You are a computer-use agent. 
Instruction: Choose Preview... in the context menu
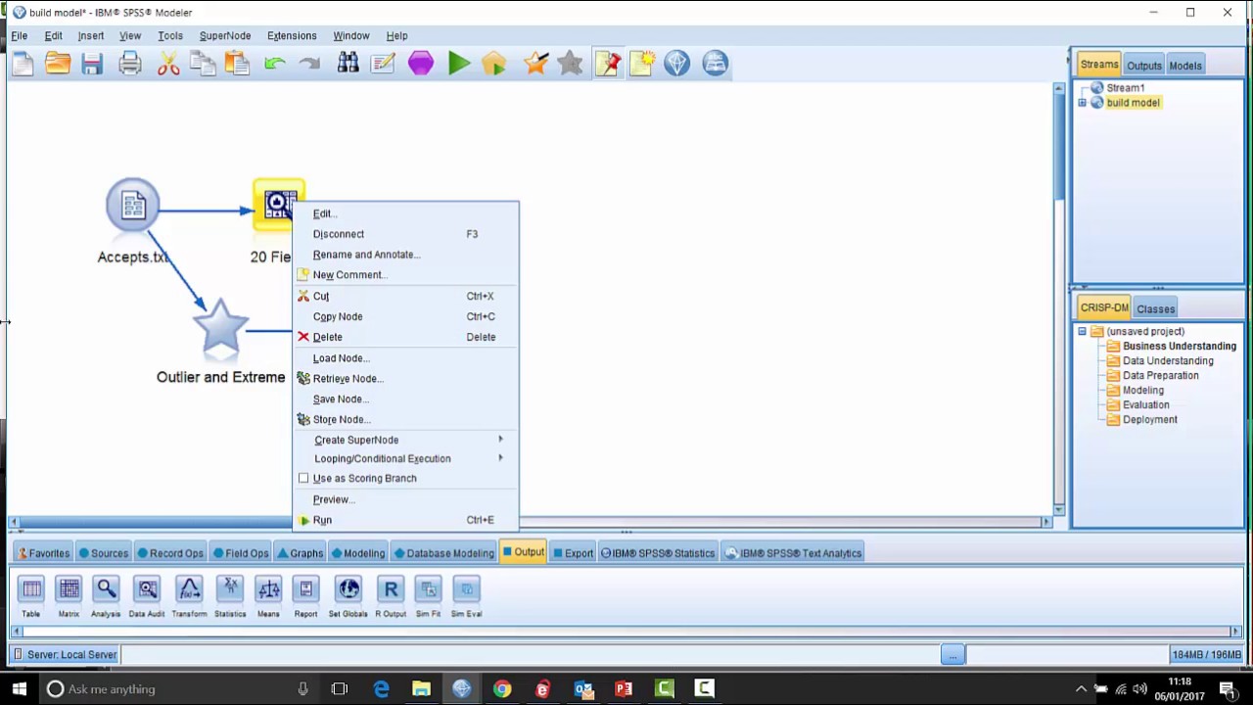(x=406, y=499)
